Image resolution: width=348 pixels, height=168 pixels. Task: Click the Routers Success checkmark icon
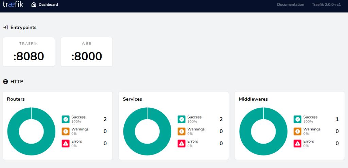click(66, 119)
